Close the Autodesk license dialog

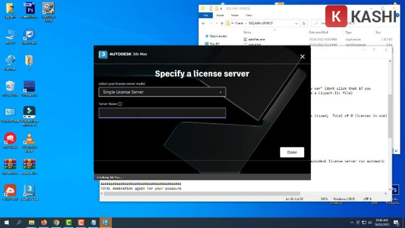302,57
